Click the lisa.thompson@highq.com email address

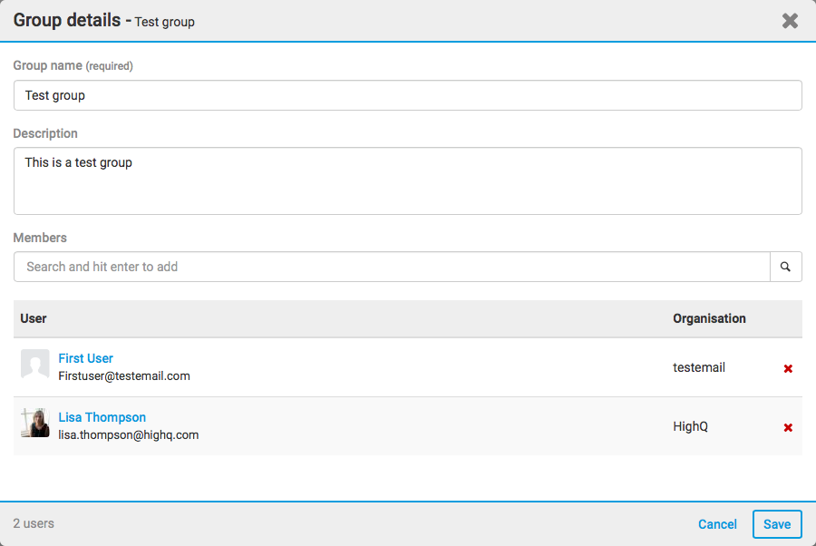point(128,434)
